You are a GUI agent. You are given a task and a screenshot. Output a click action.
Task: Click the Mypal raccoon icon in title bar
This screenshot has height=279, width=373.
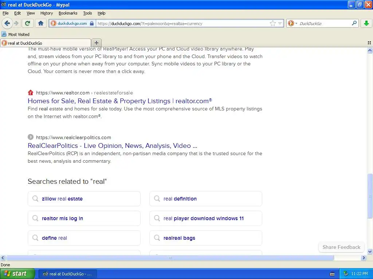click(4, 4)
